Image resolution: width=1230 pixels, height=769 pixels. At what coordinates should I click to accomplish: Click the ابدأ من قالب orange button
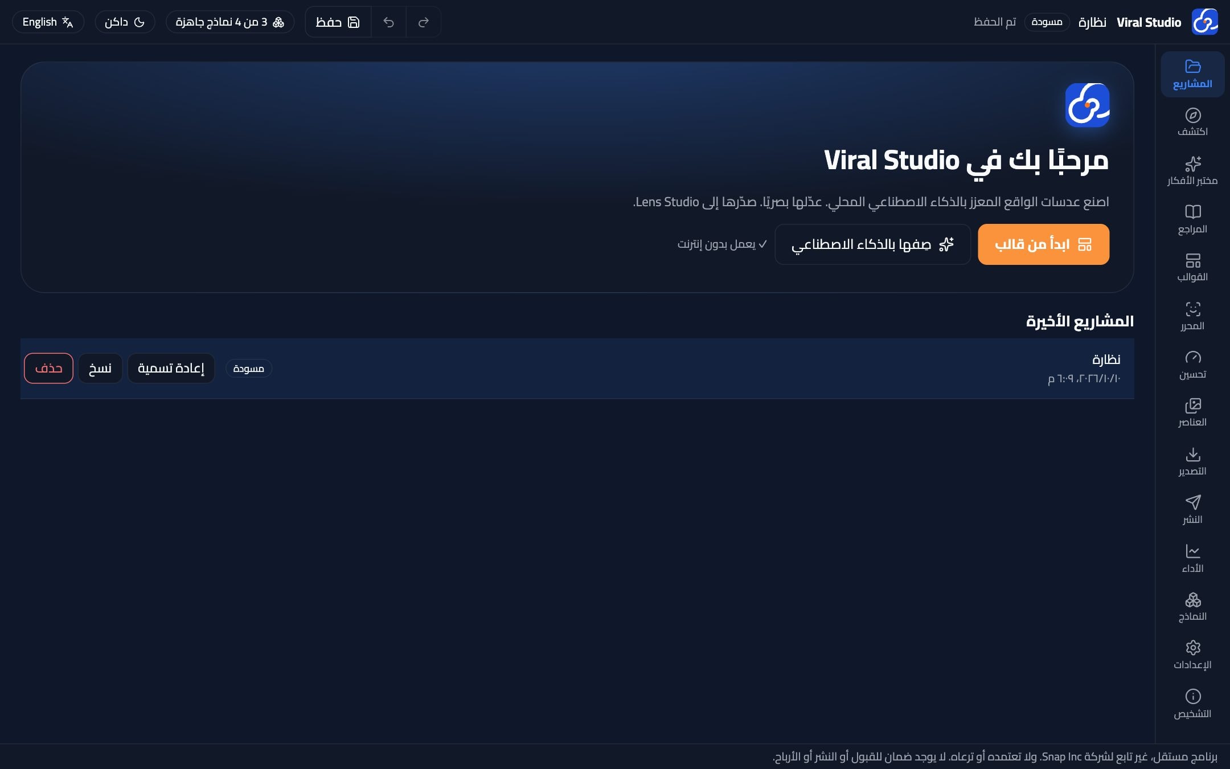click(x=1043, y=244)
